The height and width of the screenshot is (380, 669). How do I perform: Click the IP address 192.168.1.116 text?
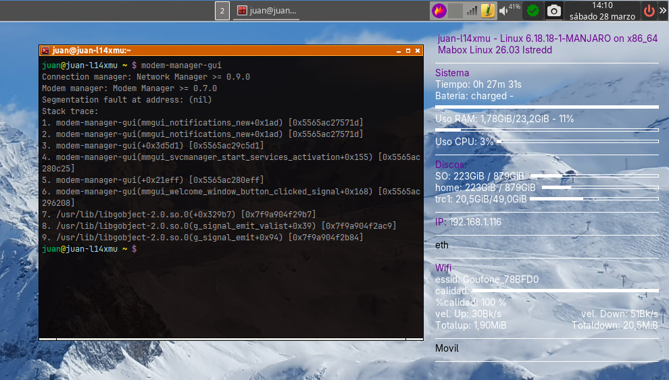click(x=475, y=222)
